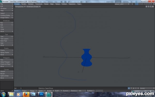Enable the M morph map mode
The image size is (155, 97).
pos(134,88)
